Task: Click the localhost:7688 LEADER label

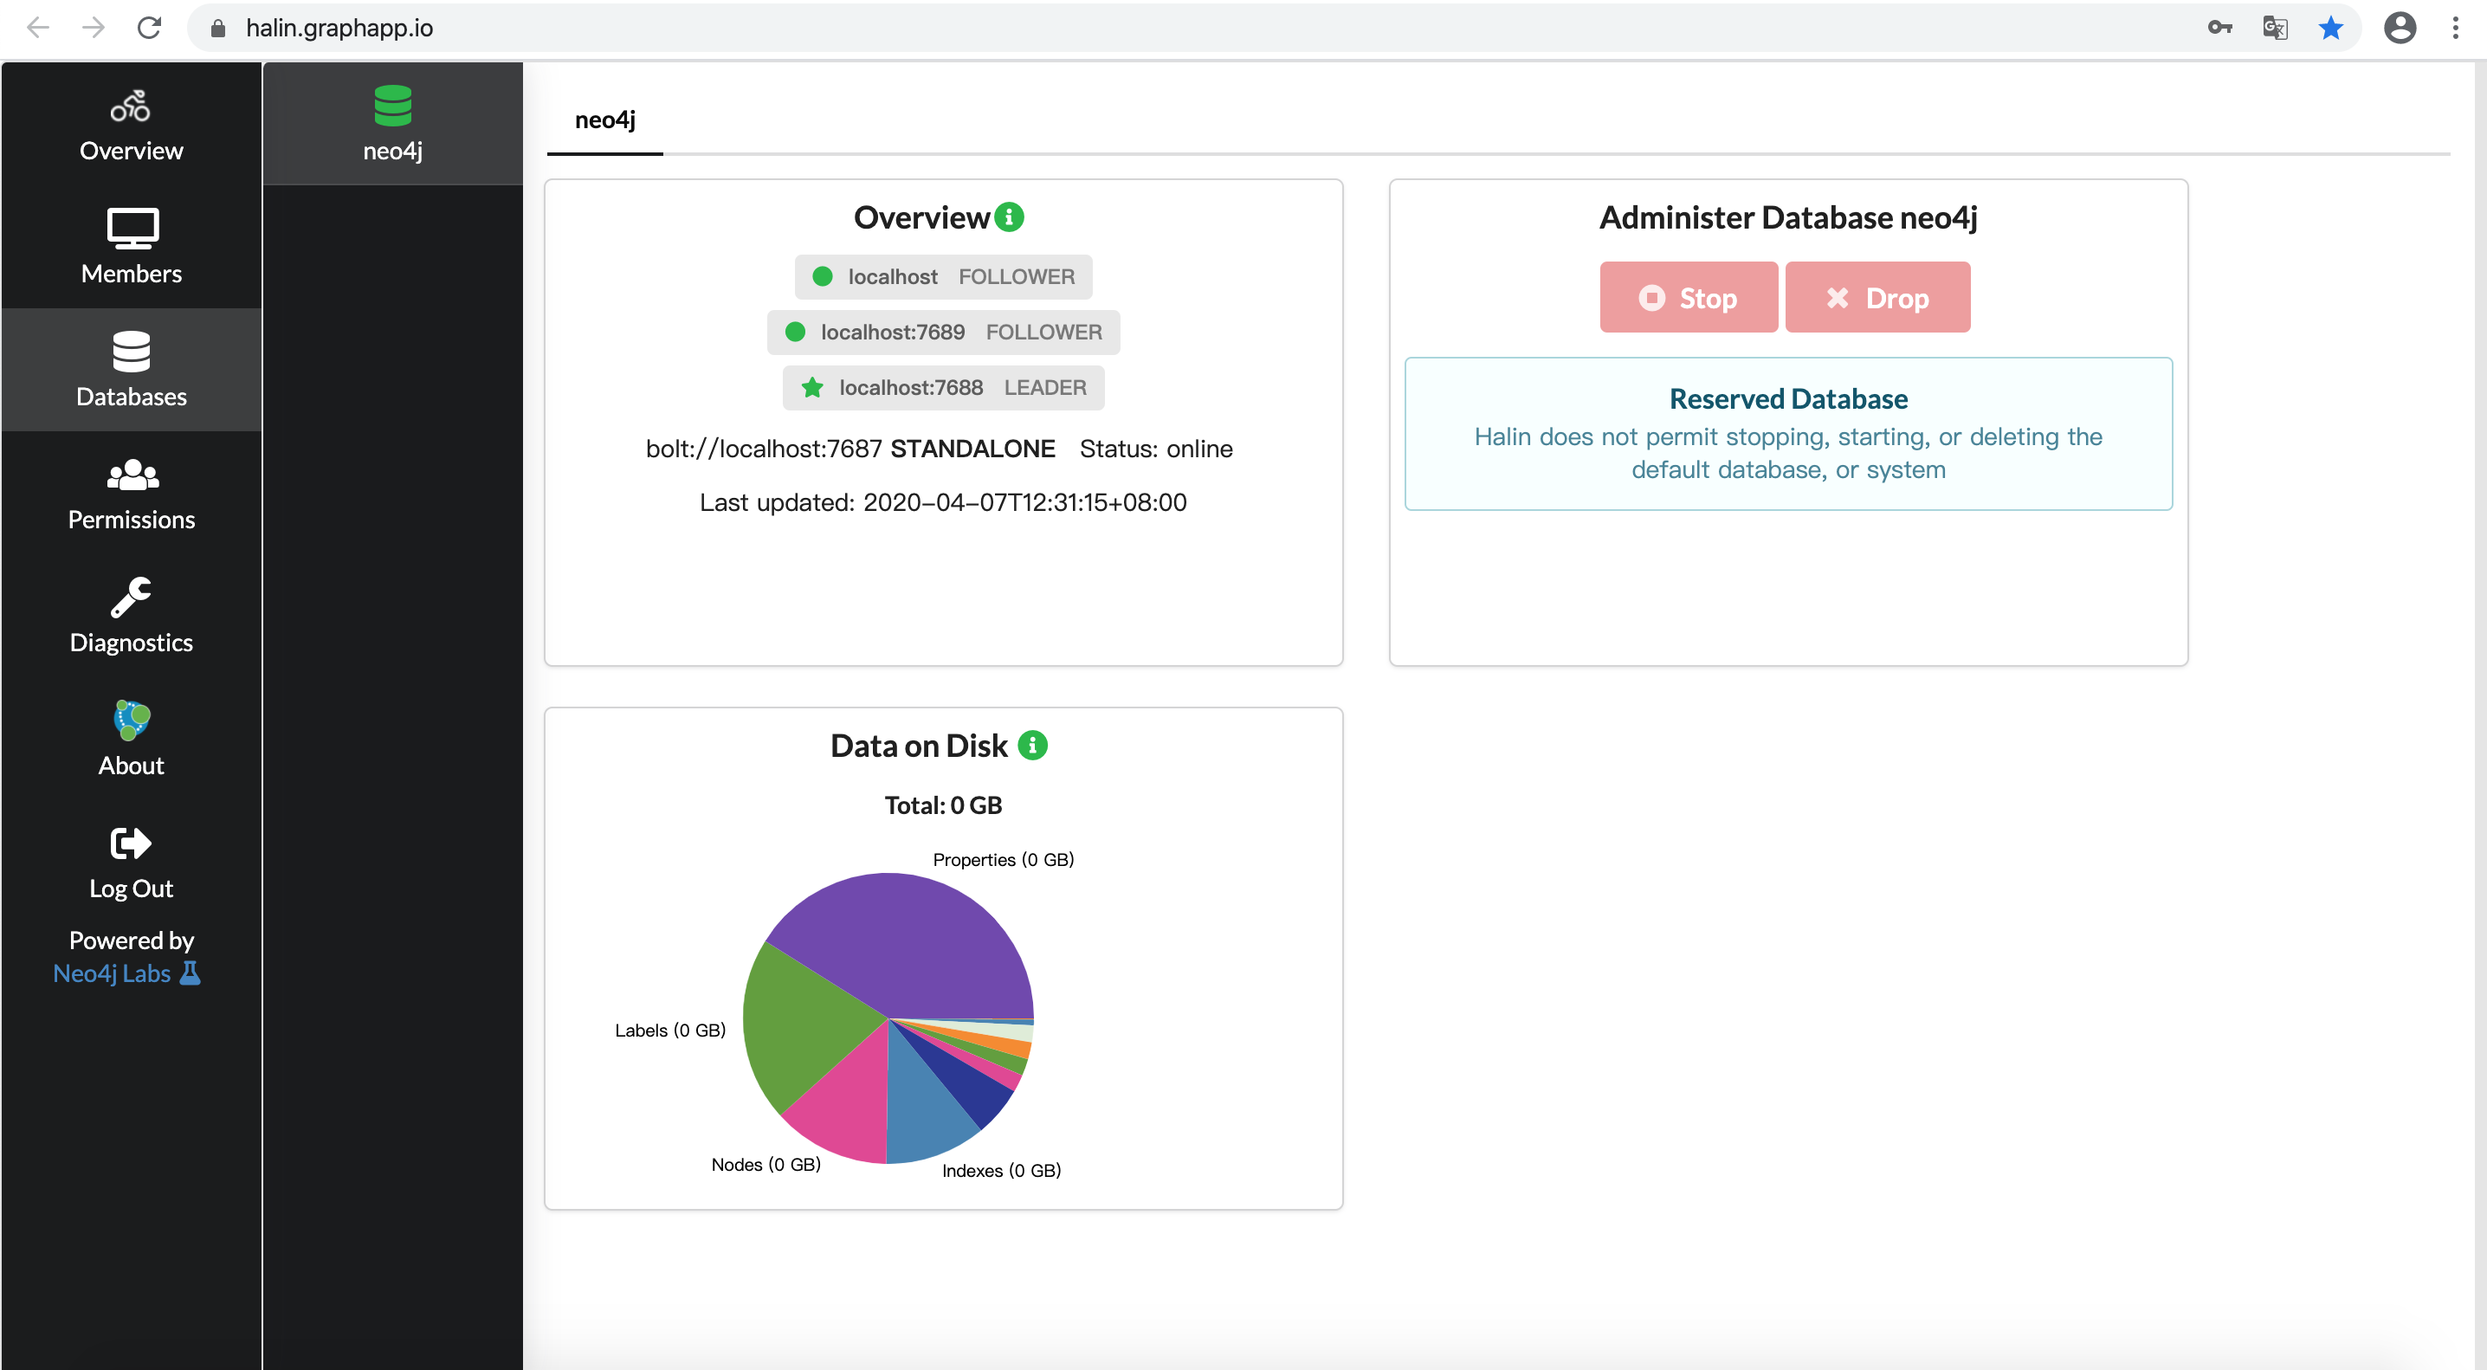Action: pyautogui.click(x=943, y=387)
